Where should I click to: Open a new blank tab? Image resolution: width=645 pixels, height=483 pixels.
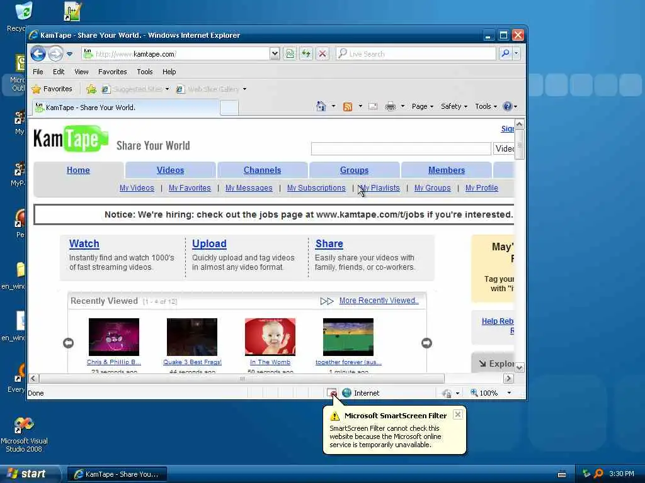[229, 108]
